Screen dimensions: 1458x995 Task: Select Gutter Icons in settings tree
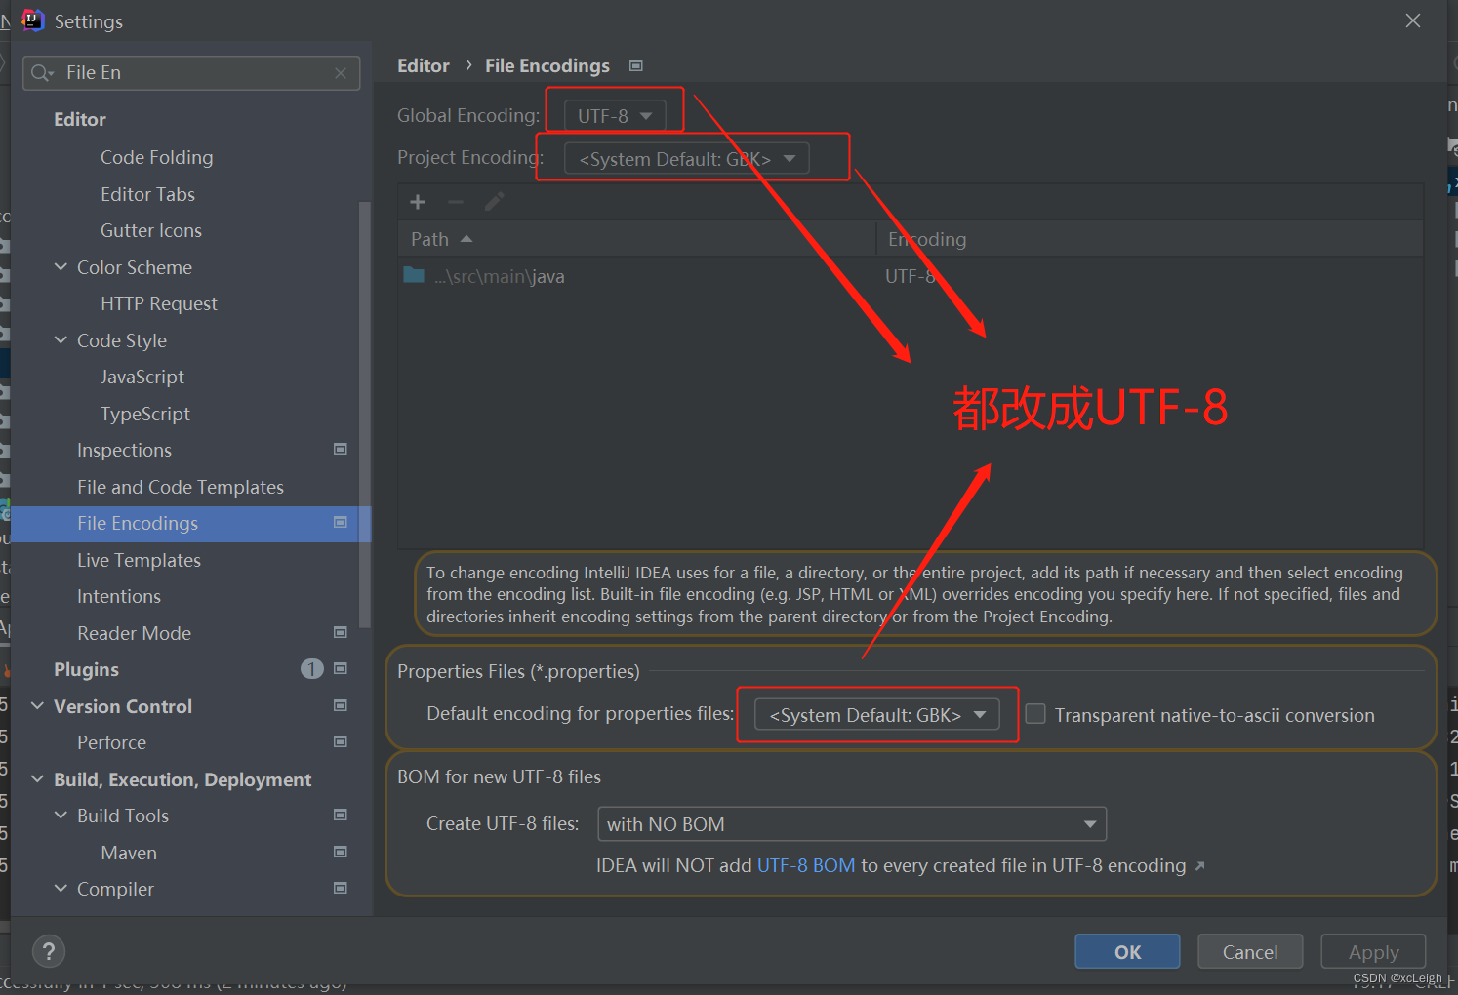tap(151, 230)
